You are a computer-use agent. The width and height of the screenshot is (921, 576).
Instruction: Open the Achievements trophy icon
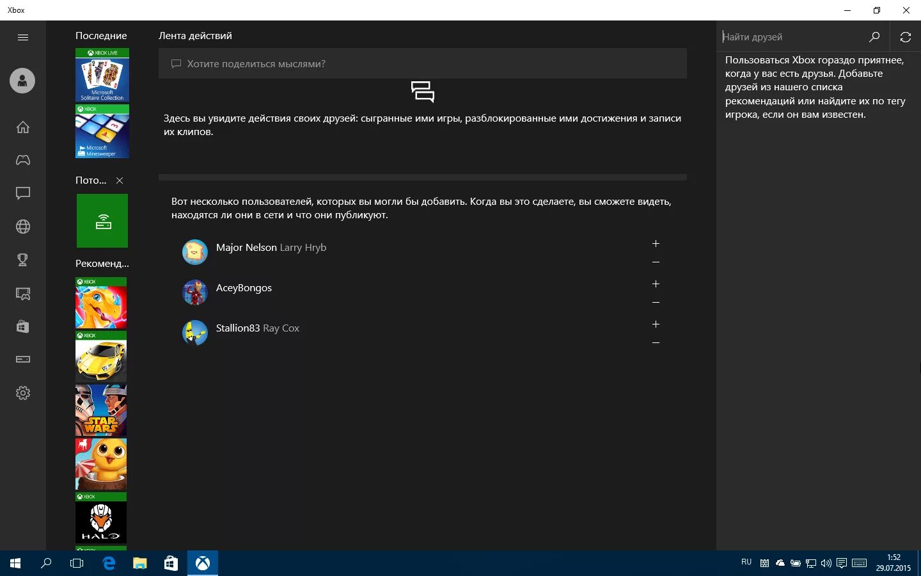[x=23, y=260]
